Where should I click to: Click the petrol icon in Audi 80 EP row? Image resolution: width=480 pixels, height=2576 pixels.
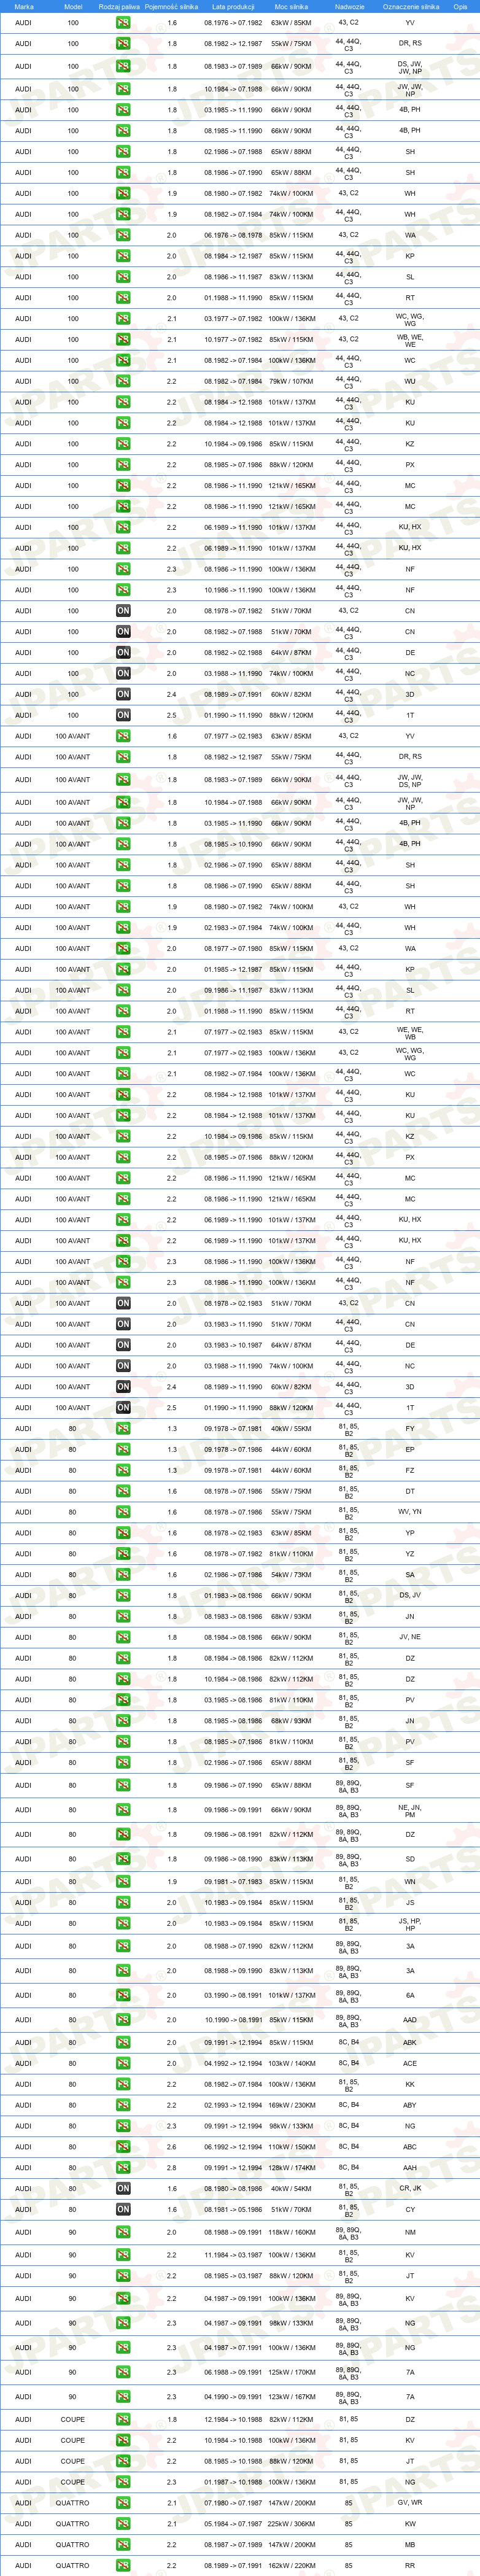tap(123, 1449)
